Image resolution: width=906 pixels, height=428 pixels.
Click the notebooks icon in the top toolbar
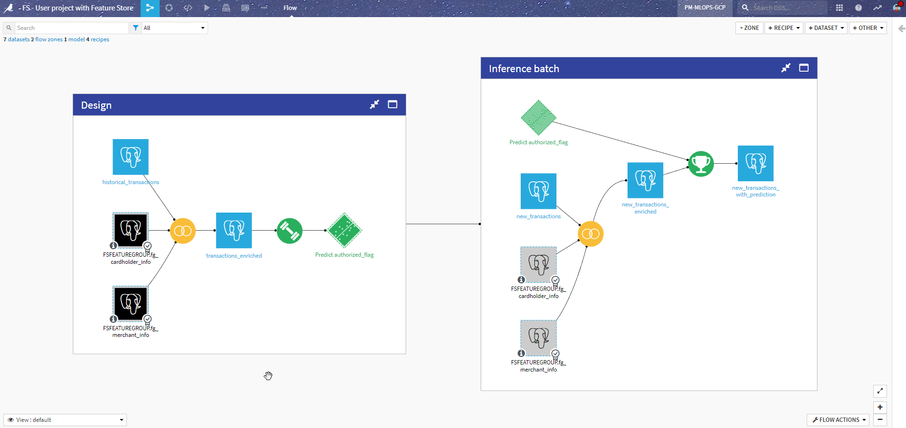(x=226, y=8)
